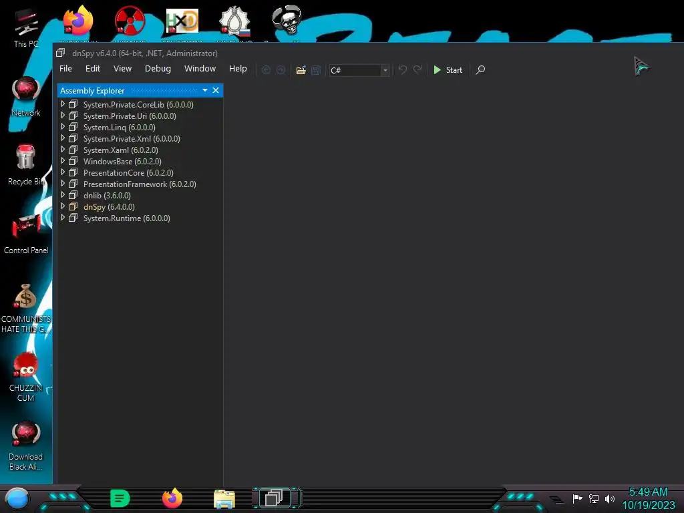Expand System.Private.Uri node

(x=63, y=115)
